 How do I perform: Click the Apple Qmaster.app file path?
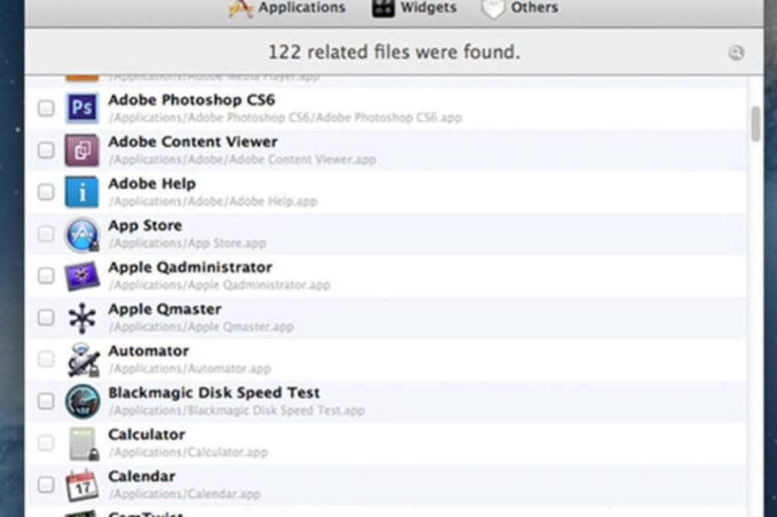coord(201,327)
